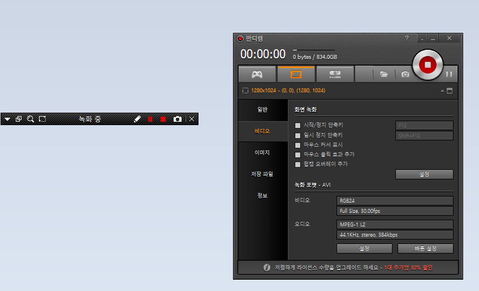
Task: Capture image with the floating bar camera icon
Action: point(178,119)
